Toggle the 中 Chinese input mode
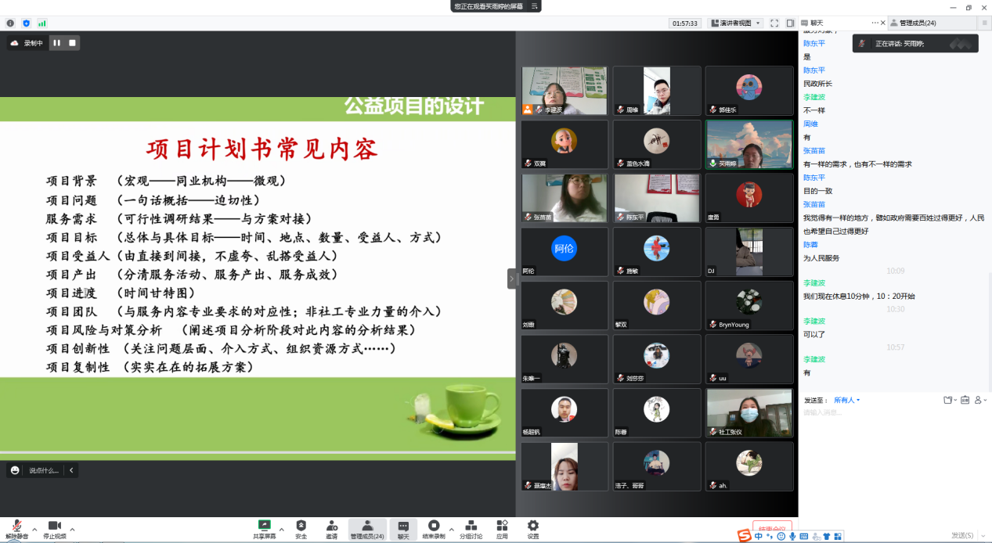Screen dimensions: 992x543 pyautogui.click(x=759, y=536)
